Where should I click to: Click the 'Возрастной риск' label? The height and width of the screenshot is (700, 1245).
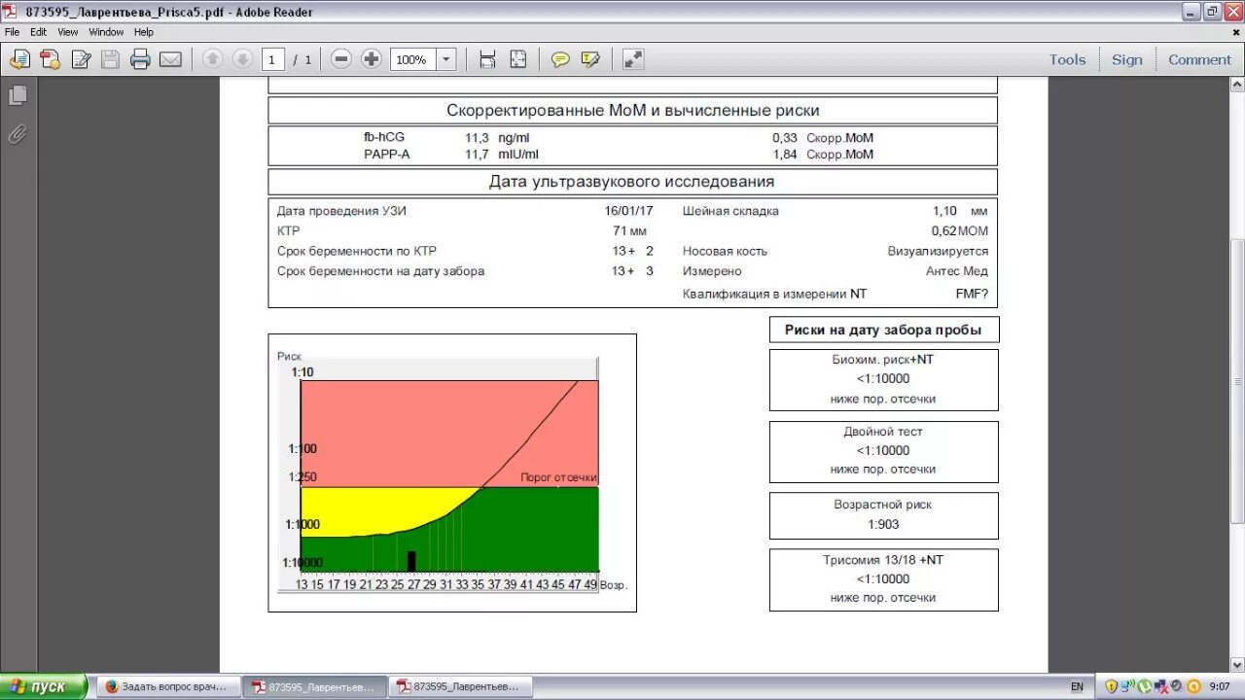(x=883, y=505)
